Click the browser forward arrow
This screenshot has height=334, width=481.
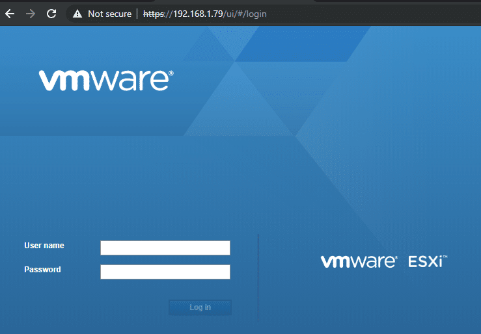31,14
